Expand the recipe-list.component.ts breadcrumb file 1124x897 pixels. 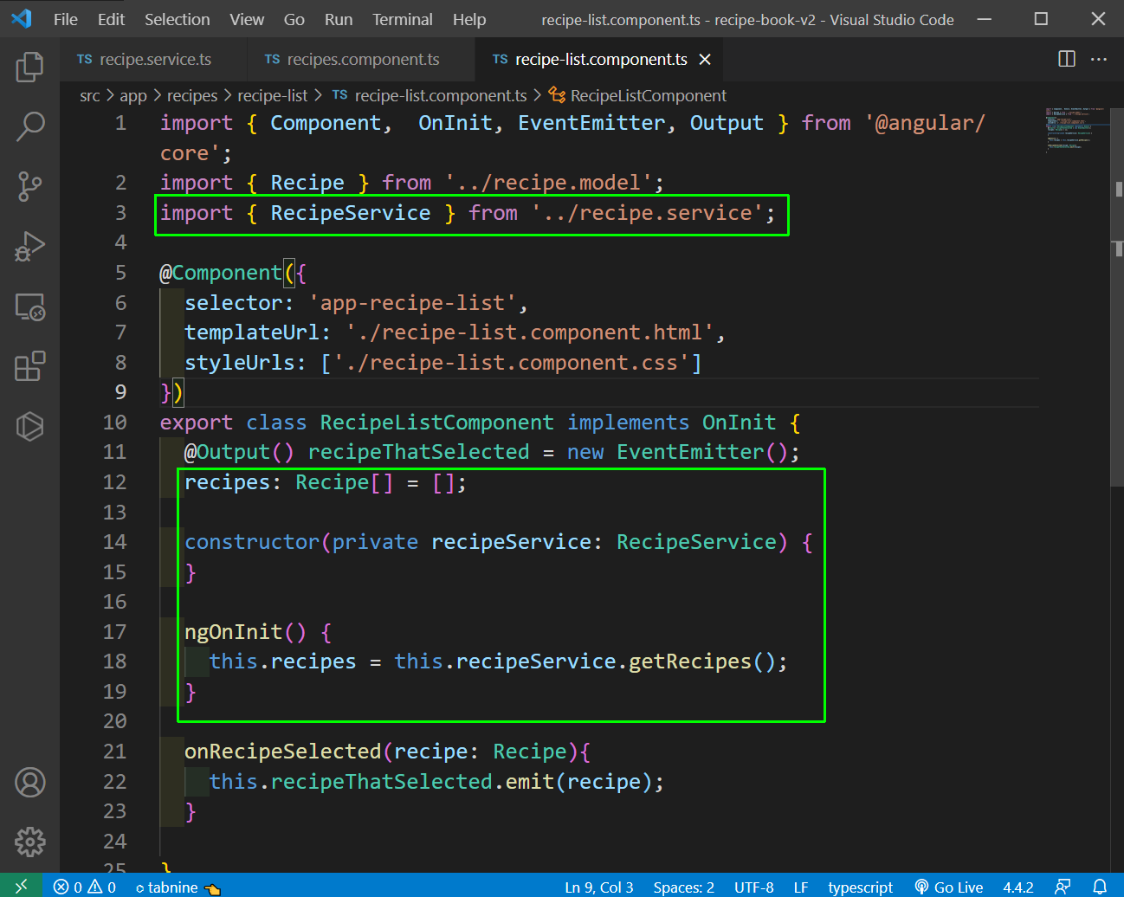[430, 95]
